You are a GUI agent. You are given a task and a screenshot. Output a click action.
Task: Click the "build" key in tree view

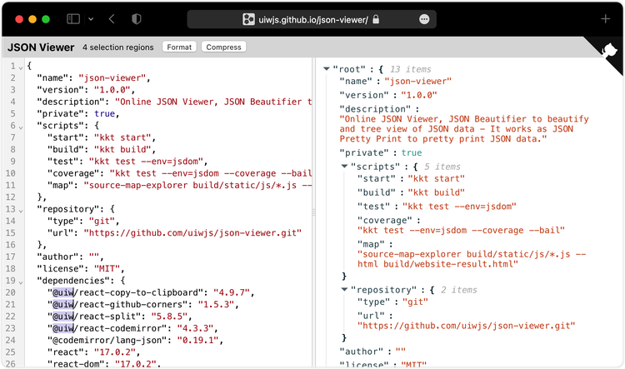[377, 192]
